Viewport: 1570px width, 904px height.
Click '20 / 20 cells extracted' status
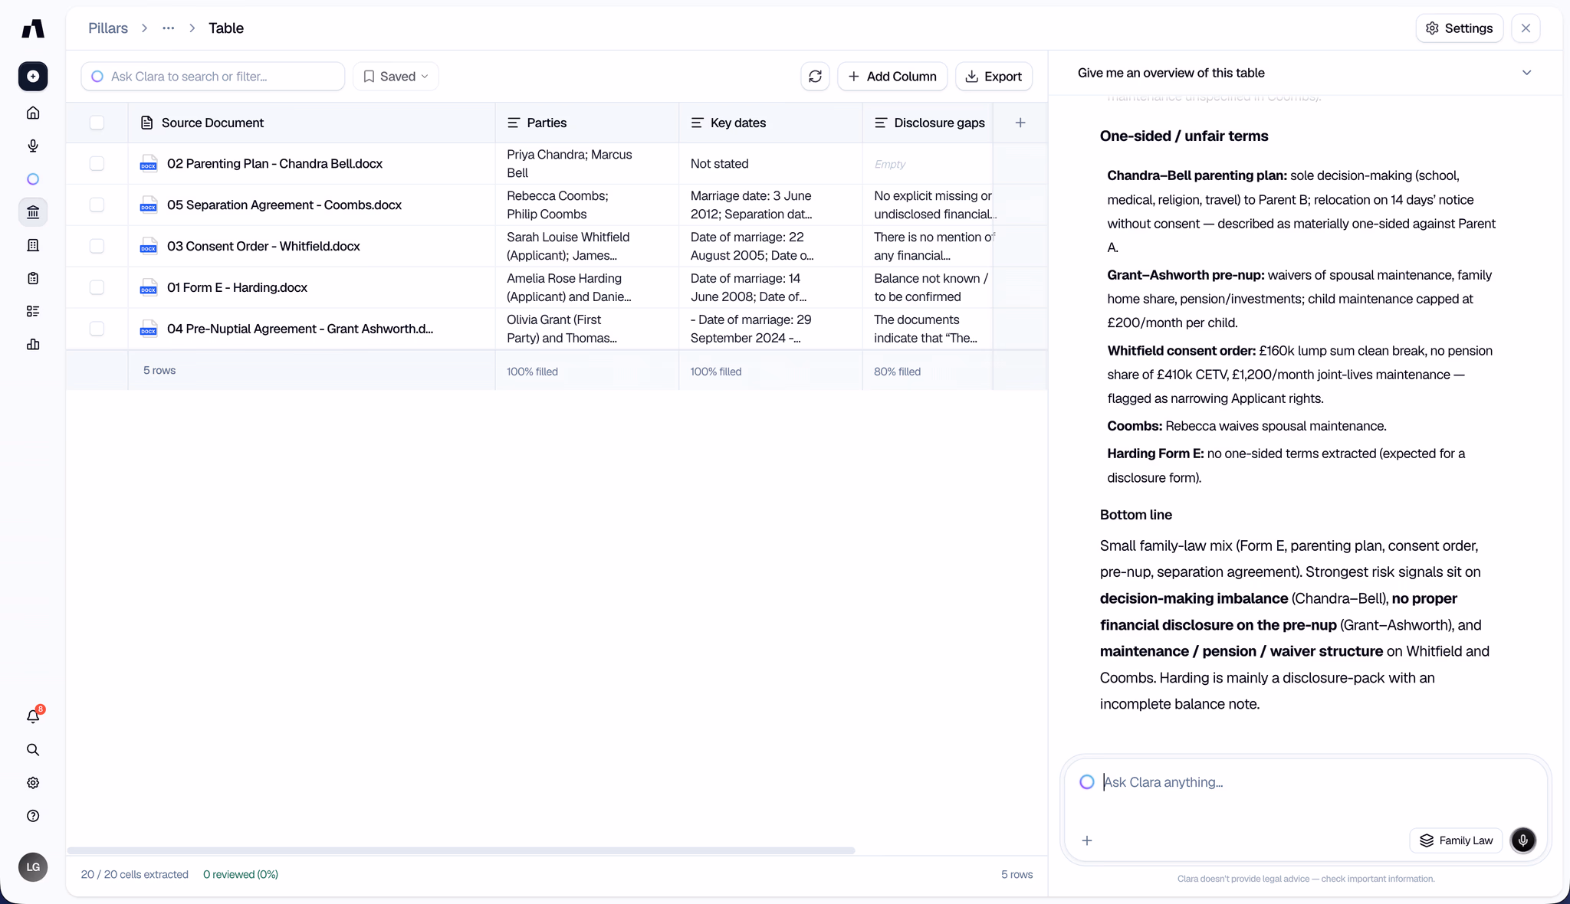(x=135, y=874)
